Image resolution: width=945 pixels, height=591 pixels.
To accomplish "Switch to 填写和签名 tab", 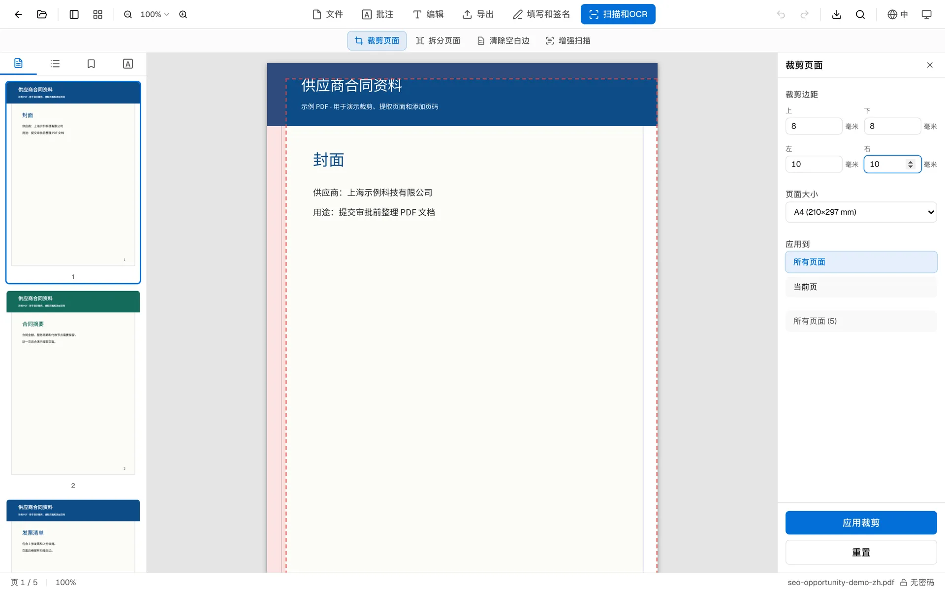I will [x=541, y=14].
